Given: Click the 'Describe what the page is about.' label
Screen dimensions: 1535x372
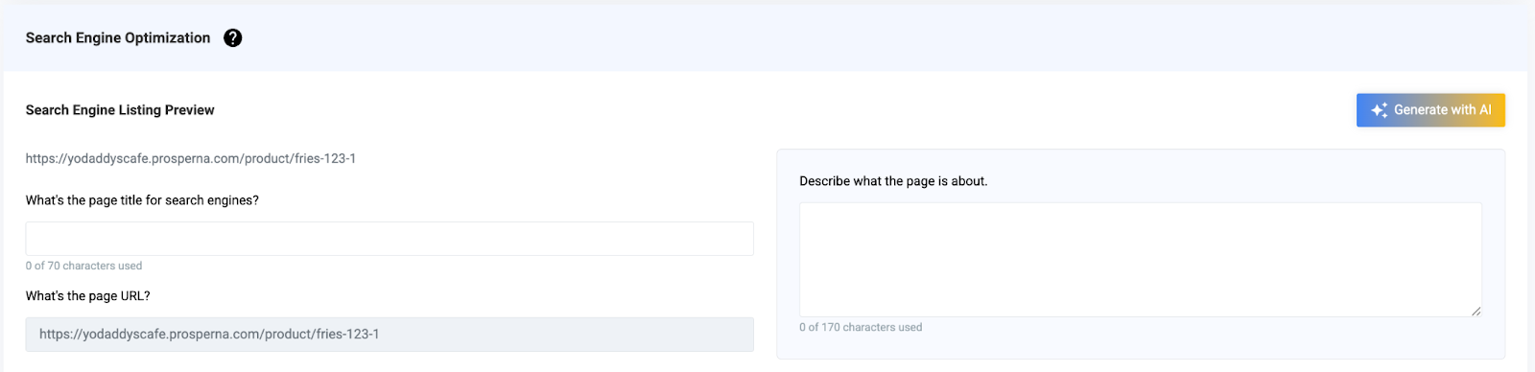Looking at the screenshot, I should (893, 181).
